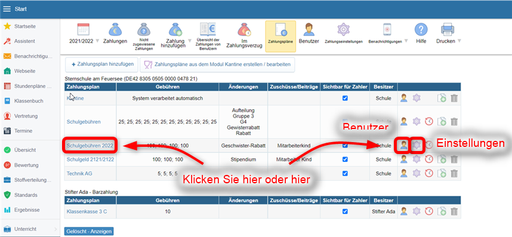This screenshot has width=512, height=237.
Task: Open the Hilfe toolbar item
Action: click(x=421, y=33)
